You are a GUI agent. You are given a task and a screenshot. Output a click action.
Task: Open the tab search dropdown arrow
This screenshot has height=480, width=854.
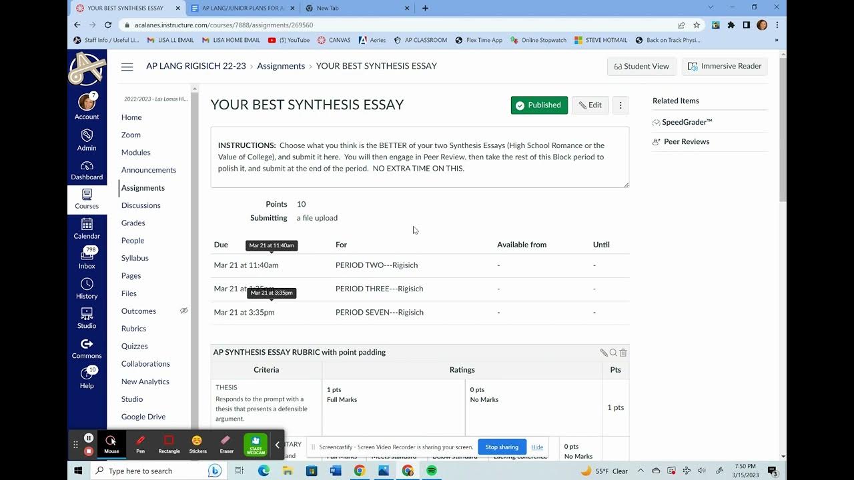712,7
